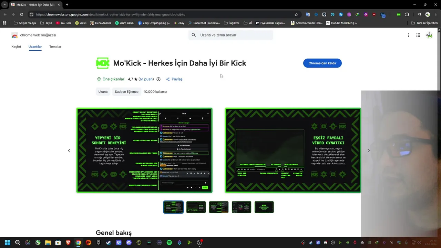
Task: Click the Chrome Web Store rainbow logo
Action: (14, 35)
